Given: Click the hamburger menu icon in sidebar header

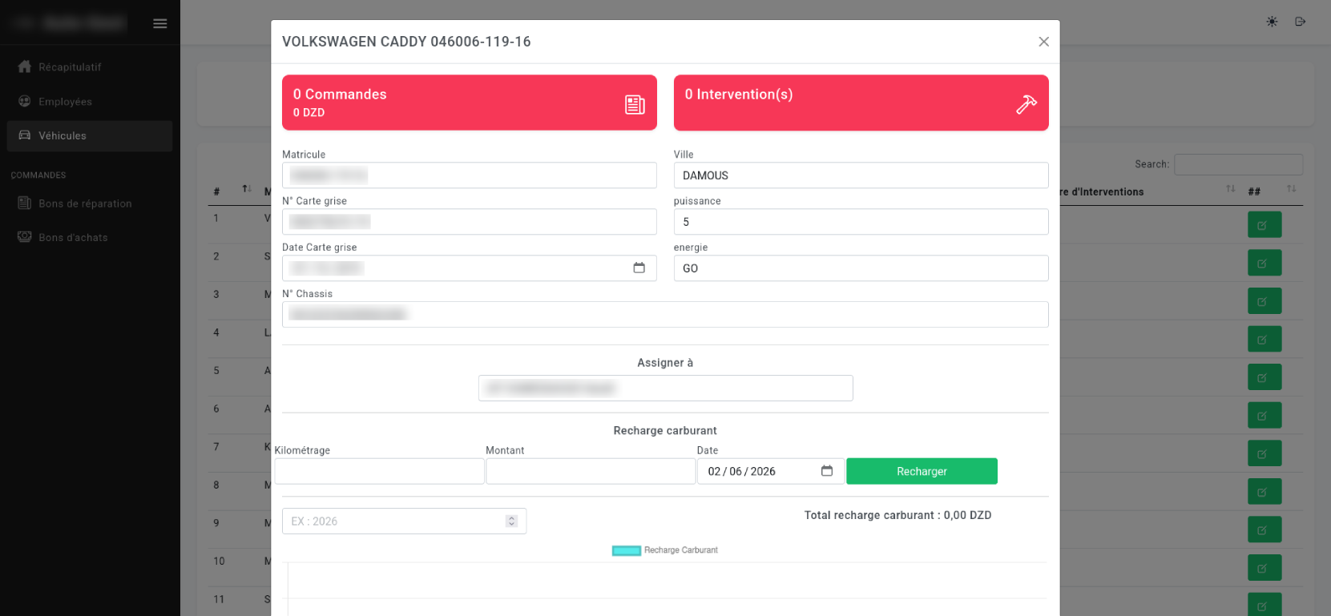Looking at the screenshot, I should pyautogui.click(x=160, y=23).
